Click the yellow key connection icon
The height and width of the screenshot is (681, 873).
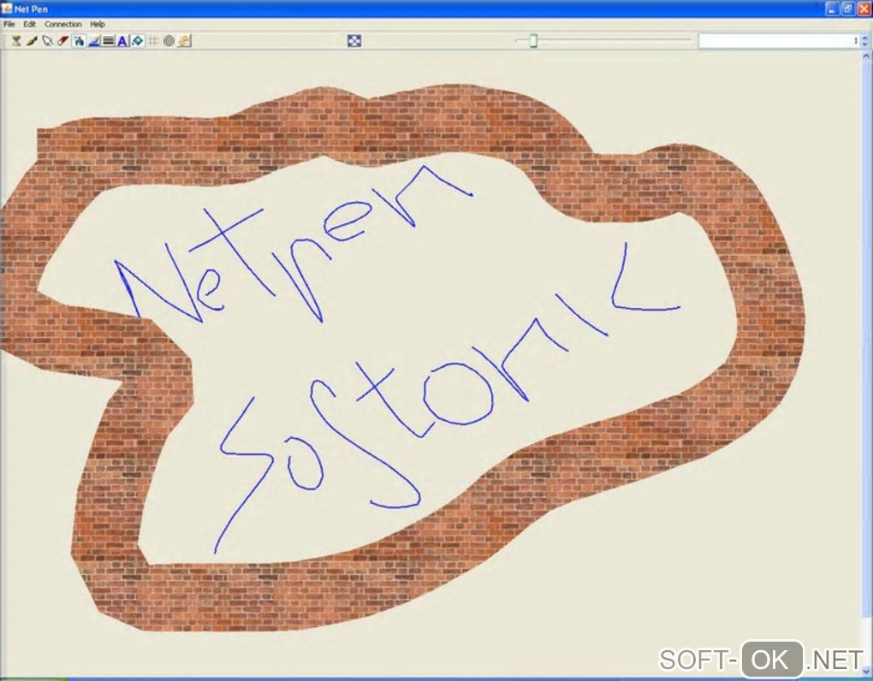point(184,40)
